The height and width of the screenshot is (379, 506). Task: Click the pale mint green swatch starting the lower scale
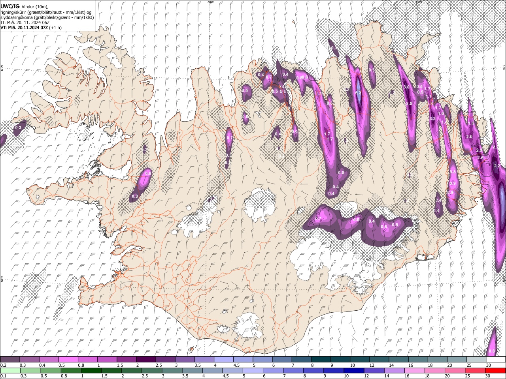pyautogui.click(x=10, y=370)
